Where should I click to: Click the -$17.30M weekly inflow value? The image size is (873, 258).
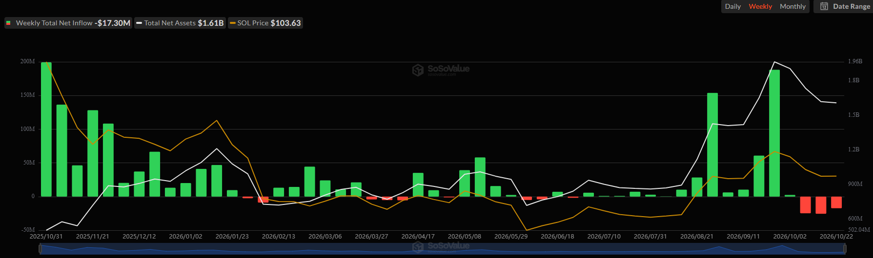pyautogui.click(x=112, y=23)
